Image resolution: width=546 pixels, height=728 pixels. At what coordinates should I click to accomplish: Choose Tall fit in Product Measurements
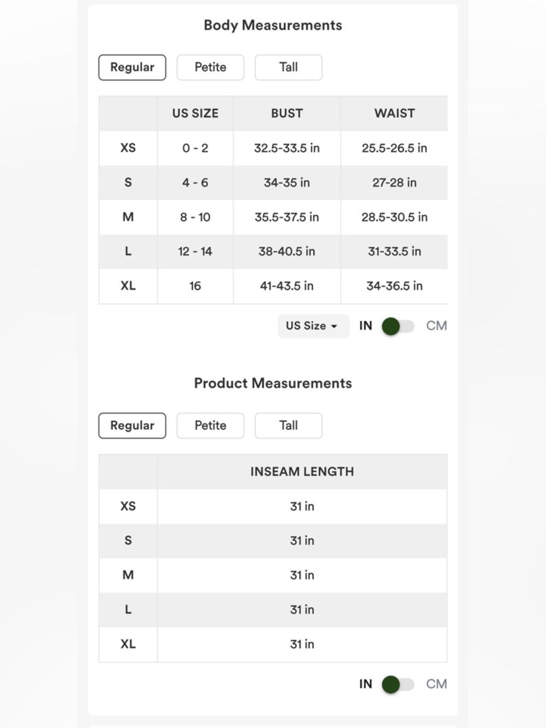point(288,425)
